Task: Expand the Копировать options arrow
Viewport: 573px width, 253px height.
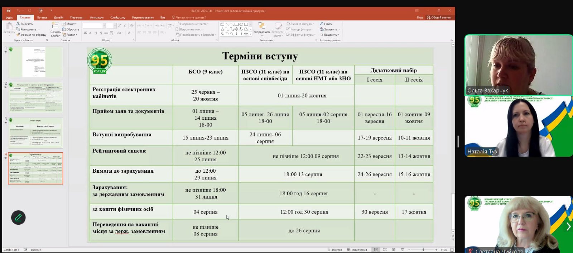Action: tap(39, 29)
